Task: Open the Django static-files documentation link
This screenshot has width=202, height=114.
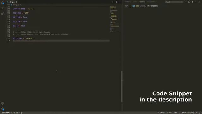Action: point(42,34)
